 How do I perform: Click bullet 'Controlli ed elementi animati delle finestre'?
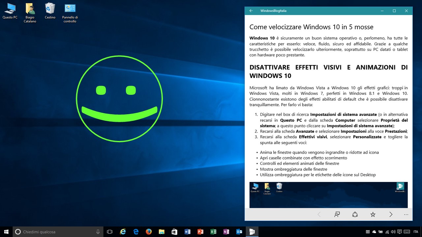(299, 164)
